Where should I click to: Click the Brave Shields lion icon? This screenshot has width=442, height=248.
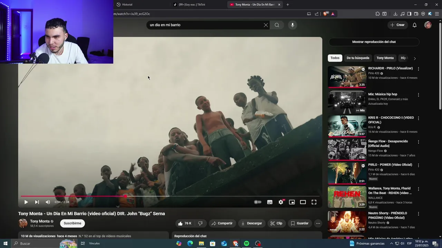pyautogui.click(x=326, y=14)
